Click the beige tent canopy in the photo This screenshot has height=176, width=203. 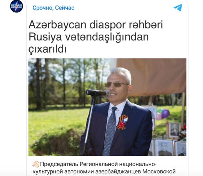coord(152,77)
